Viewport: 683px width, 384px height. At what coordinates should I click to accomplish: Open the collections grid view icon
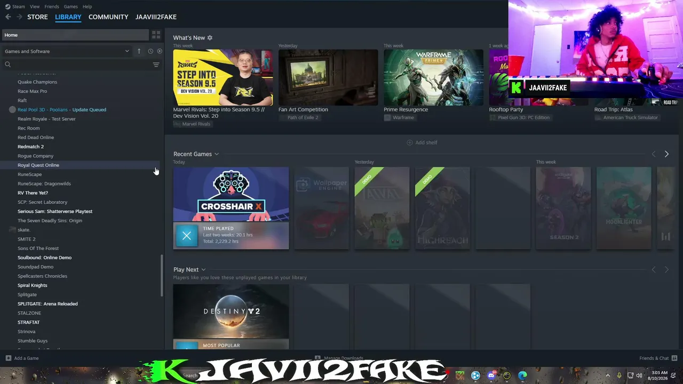(156, 35)
